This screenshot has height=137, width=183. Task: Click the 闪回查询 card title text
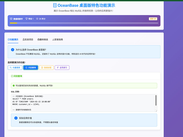coord(18,76)
